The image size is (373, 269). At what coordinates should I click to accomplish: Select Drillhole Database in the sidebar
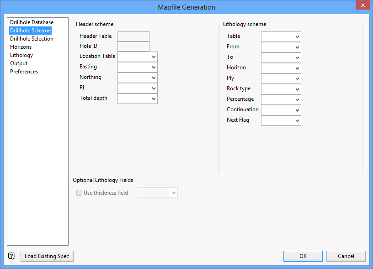(32, 22)
